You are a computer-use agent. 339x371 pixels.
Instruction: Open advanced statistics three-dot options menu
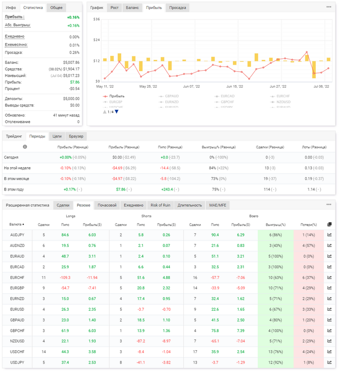tap(329, 204)
